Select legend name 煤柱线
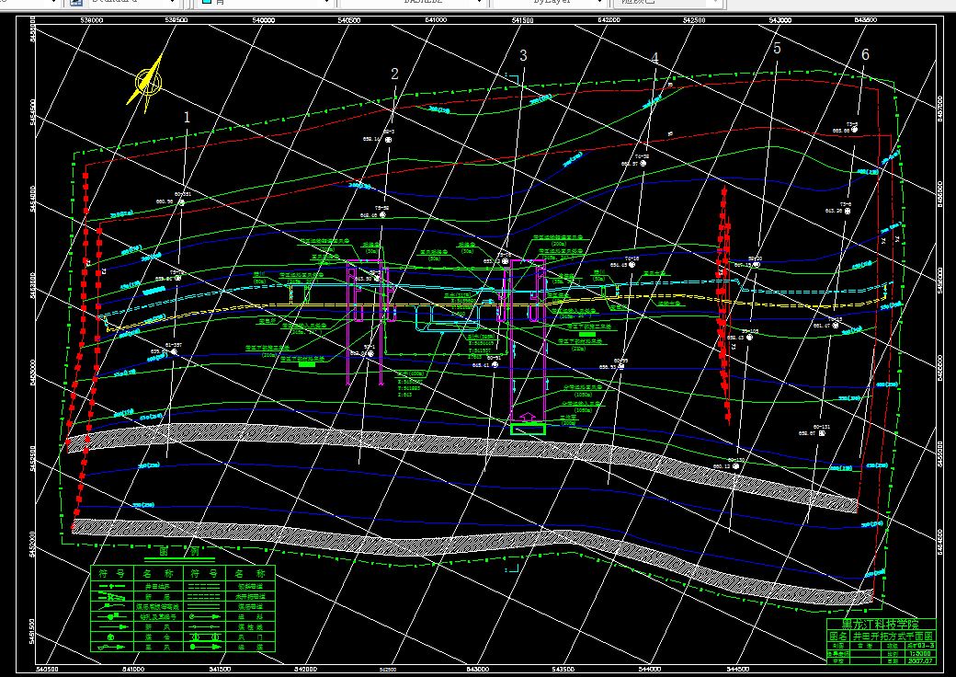Screen dimensions: 956x677 (x=250, y=627)
